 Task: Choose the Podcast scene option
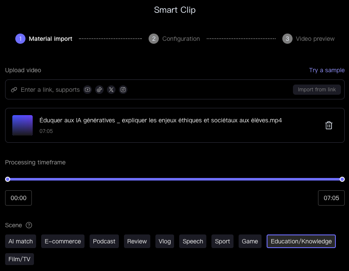pyautogui.click(x=104, y=241)
